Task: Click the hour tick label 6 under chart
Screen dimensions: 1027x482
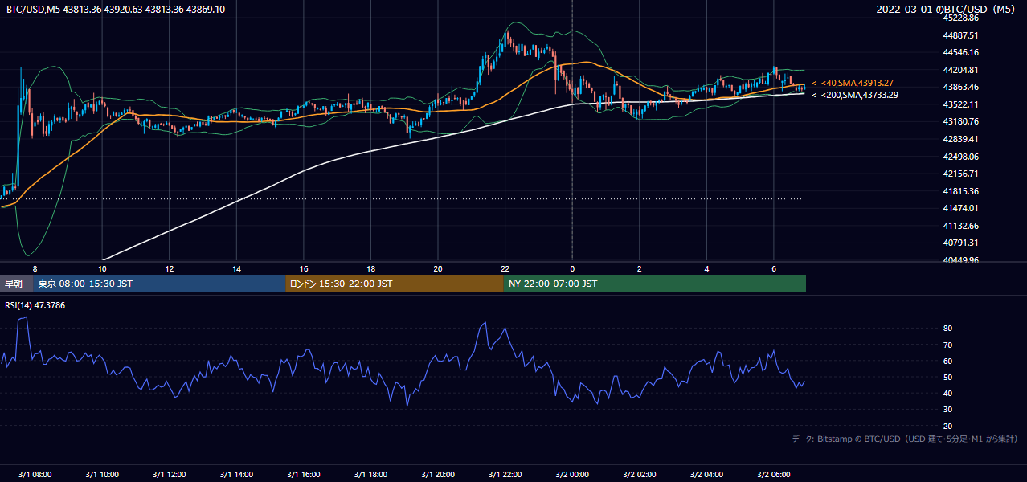Action: [x=774, y=268]
